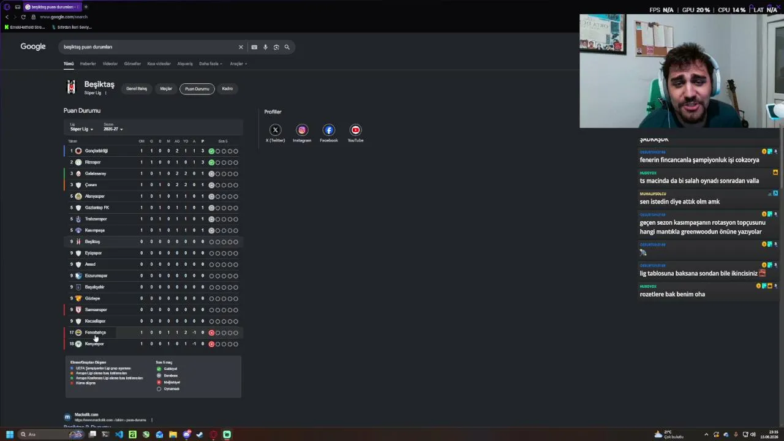This screenshot has width=784, height=441.
Task: Open the Konyaspor row in standings
Action: point(153,344)
